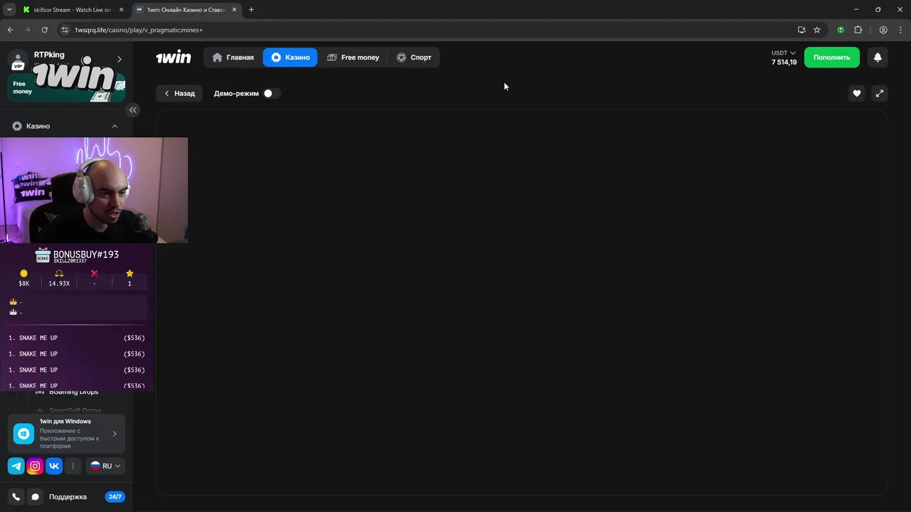Open the Казино nav item
This screenshot has height=512, width=911.
(x=290, y=58)
